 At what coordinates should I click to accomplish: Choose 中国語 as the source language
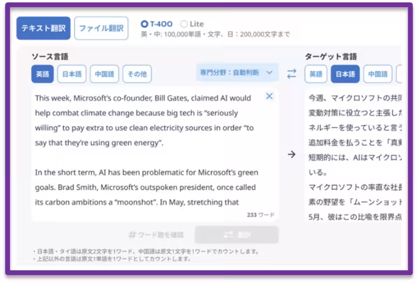pos(104,74)
